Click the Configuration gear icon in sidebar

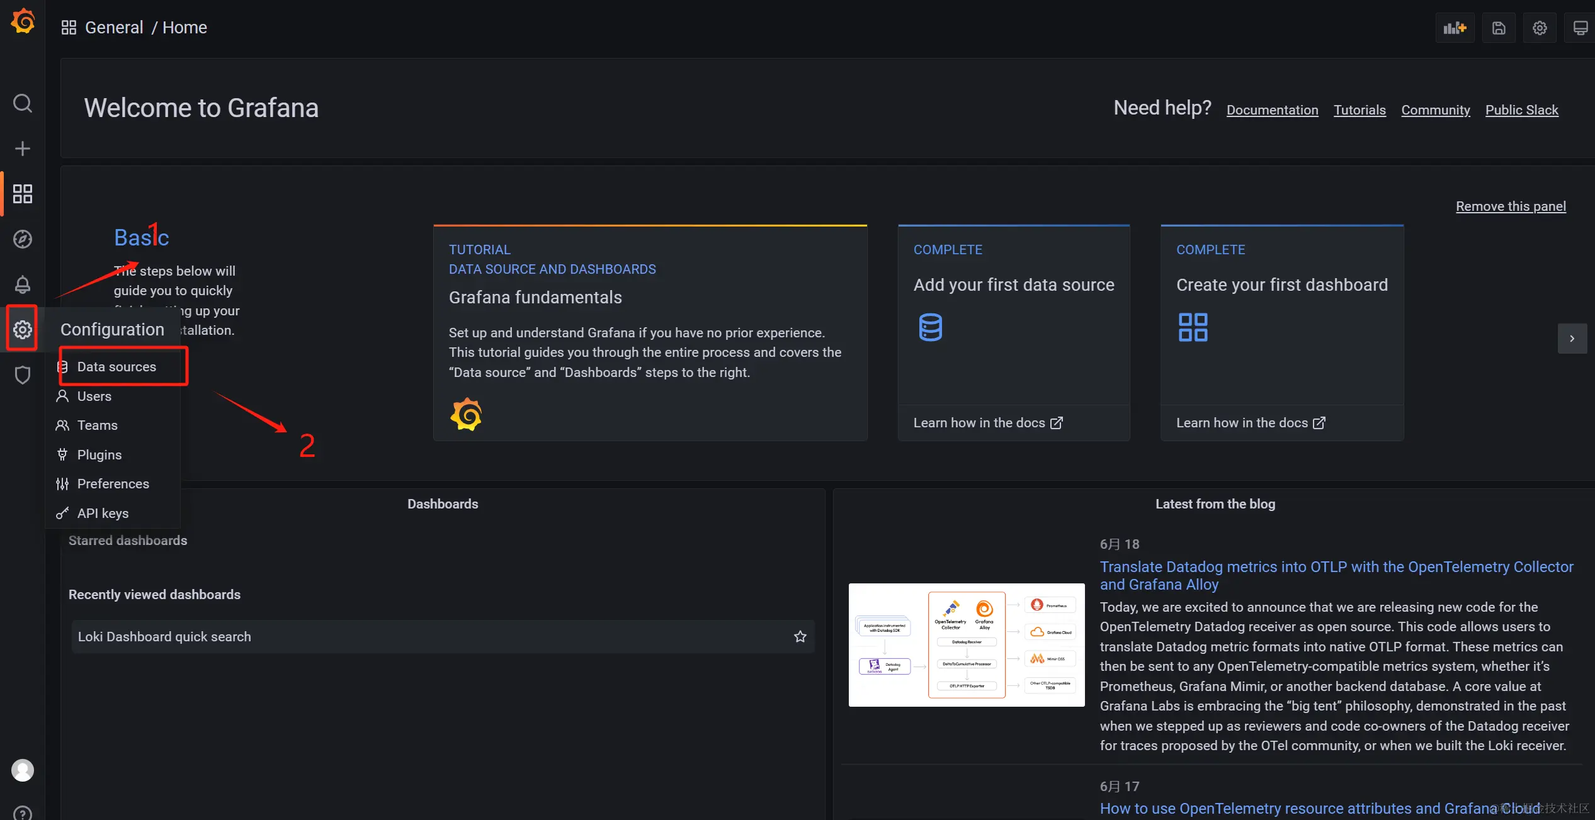[23, 329]
